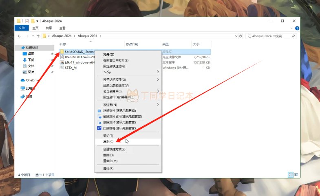The height and width of the screenshot is (196, 320).
Task: Click the 157,238 KB size cell
Action: pyautogui.click(x=201, y=62)
